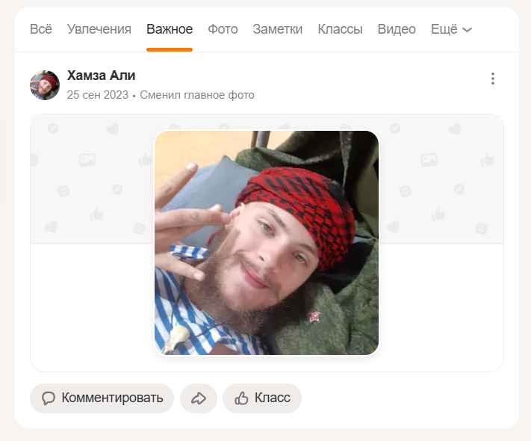Open the Видео tab
The height and width of the screenshot is (441, 531).
tap(397, 29)
